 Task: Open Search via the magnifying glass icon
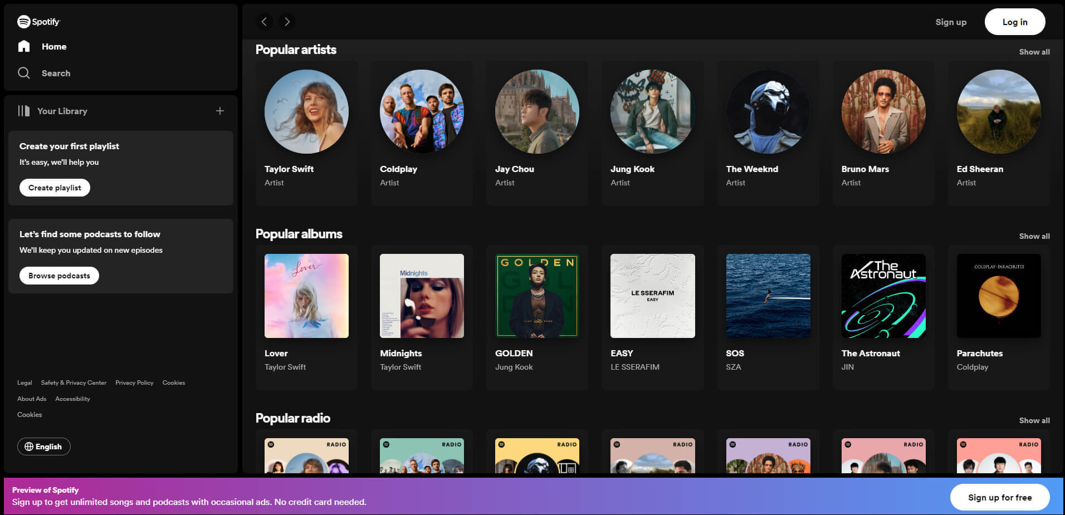pos(24,73)
